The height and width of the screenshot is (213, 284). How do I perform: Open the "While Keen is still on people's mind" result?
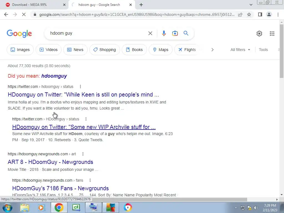[83, 95]
